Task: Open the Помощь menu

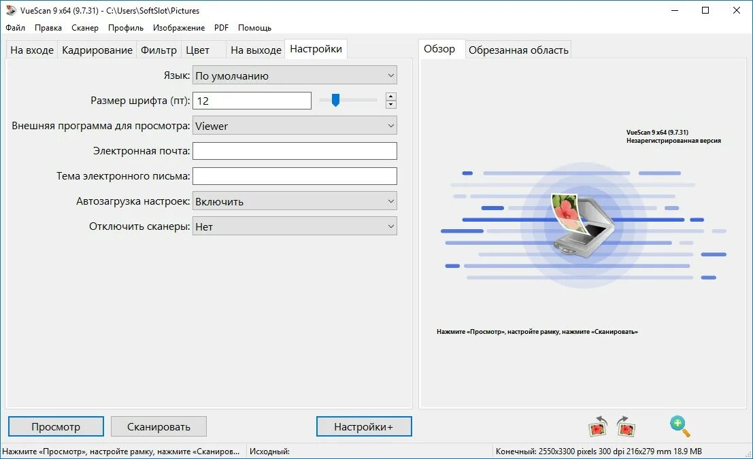Action: (254, 28)
